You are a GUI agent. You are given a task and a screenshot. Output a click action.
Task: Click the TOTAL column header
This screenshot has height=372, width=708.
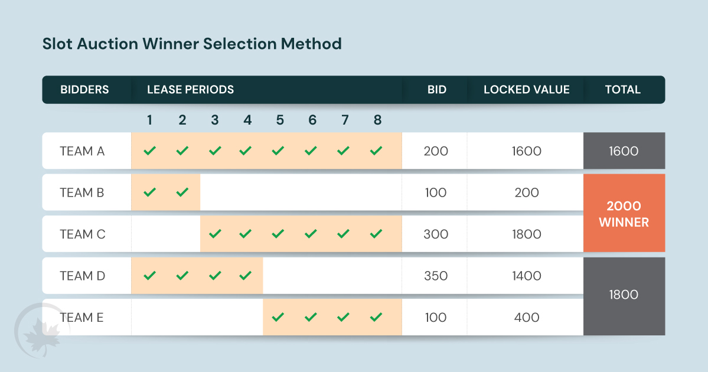coord(622,90)
